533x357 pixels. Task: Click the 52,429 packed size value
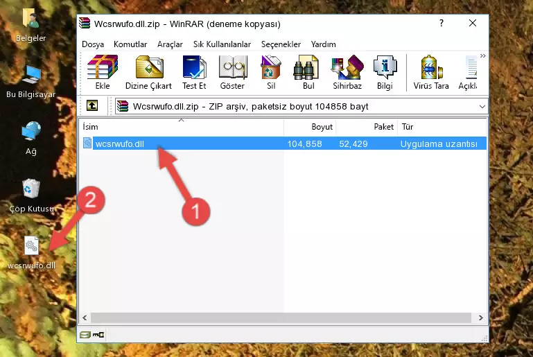pos(353,143)
